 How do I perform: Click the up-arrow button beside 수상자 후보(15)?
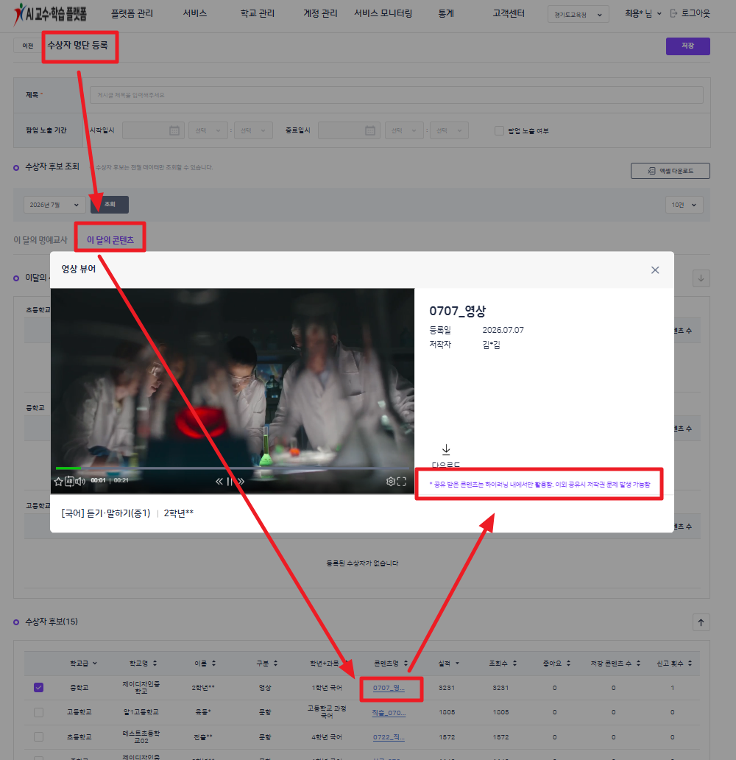coord(701,622)
